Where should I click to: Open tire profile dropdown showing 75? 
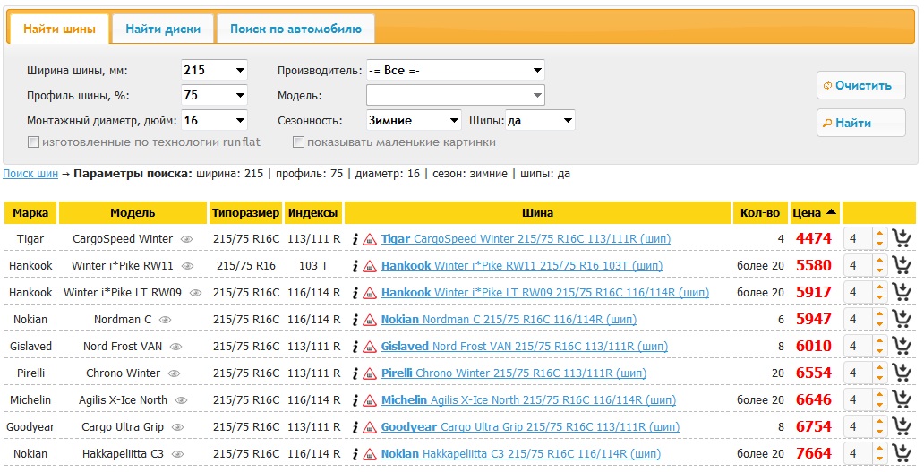tap(214, 95)
